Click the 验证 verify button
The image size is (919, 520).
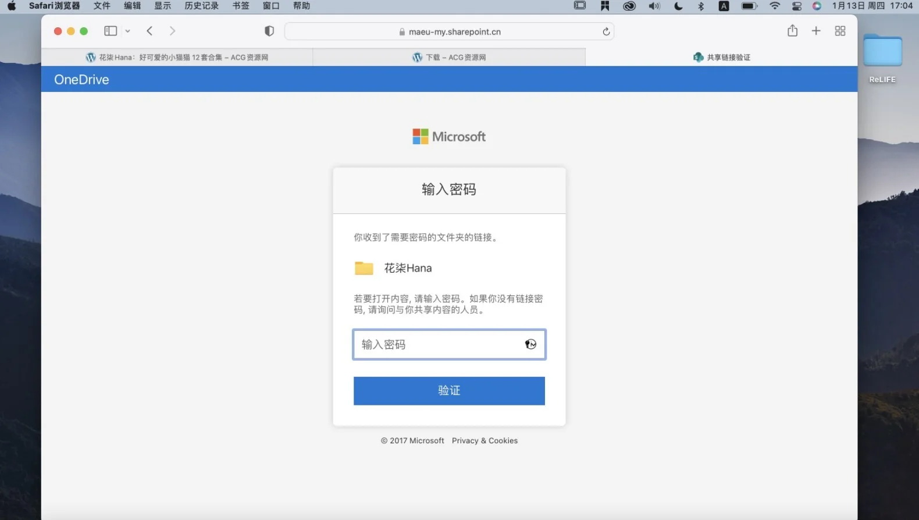coord(449,391)
